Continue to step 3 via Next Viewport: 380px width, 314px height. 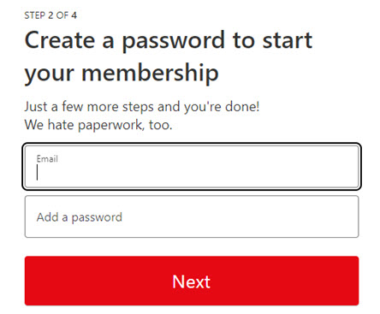[192, 281]
